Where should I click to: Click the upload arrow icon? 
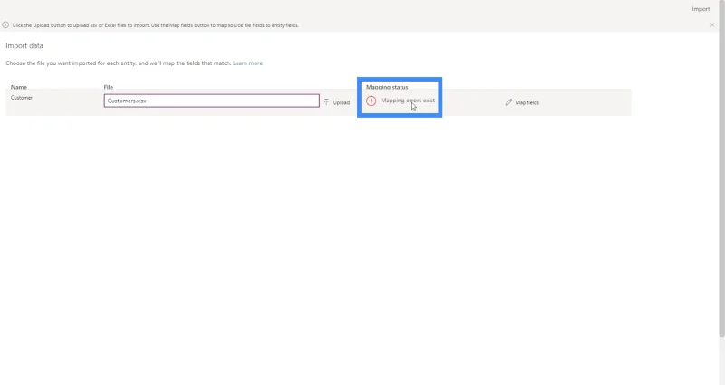tap(326, 102)
